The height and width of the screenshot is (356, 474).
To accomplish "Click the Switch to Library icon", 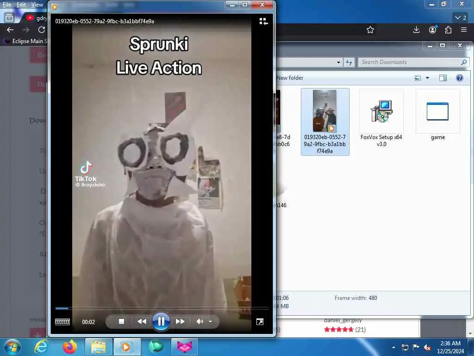I will (x=263, y=21).
